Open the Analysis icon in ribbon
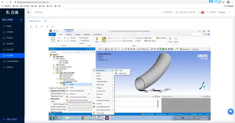This screenshot has height=123, width=235. point(104,40)
